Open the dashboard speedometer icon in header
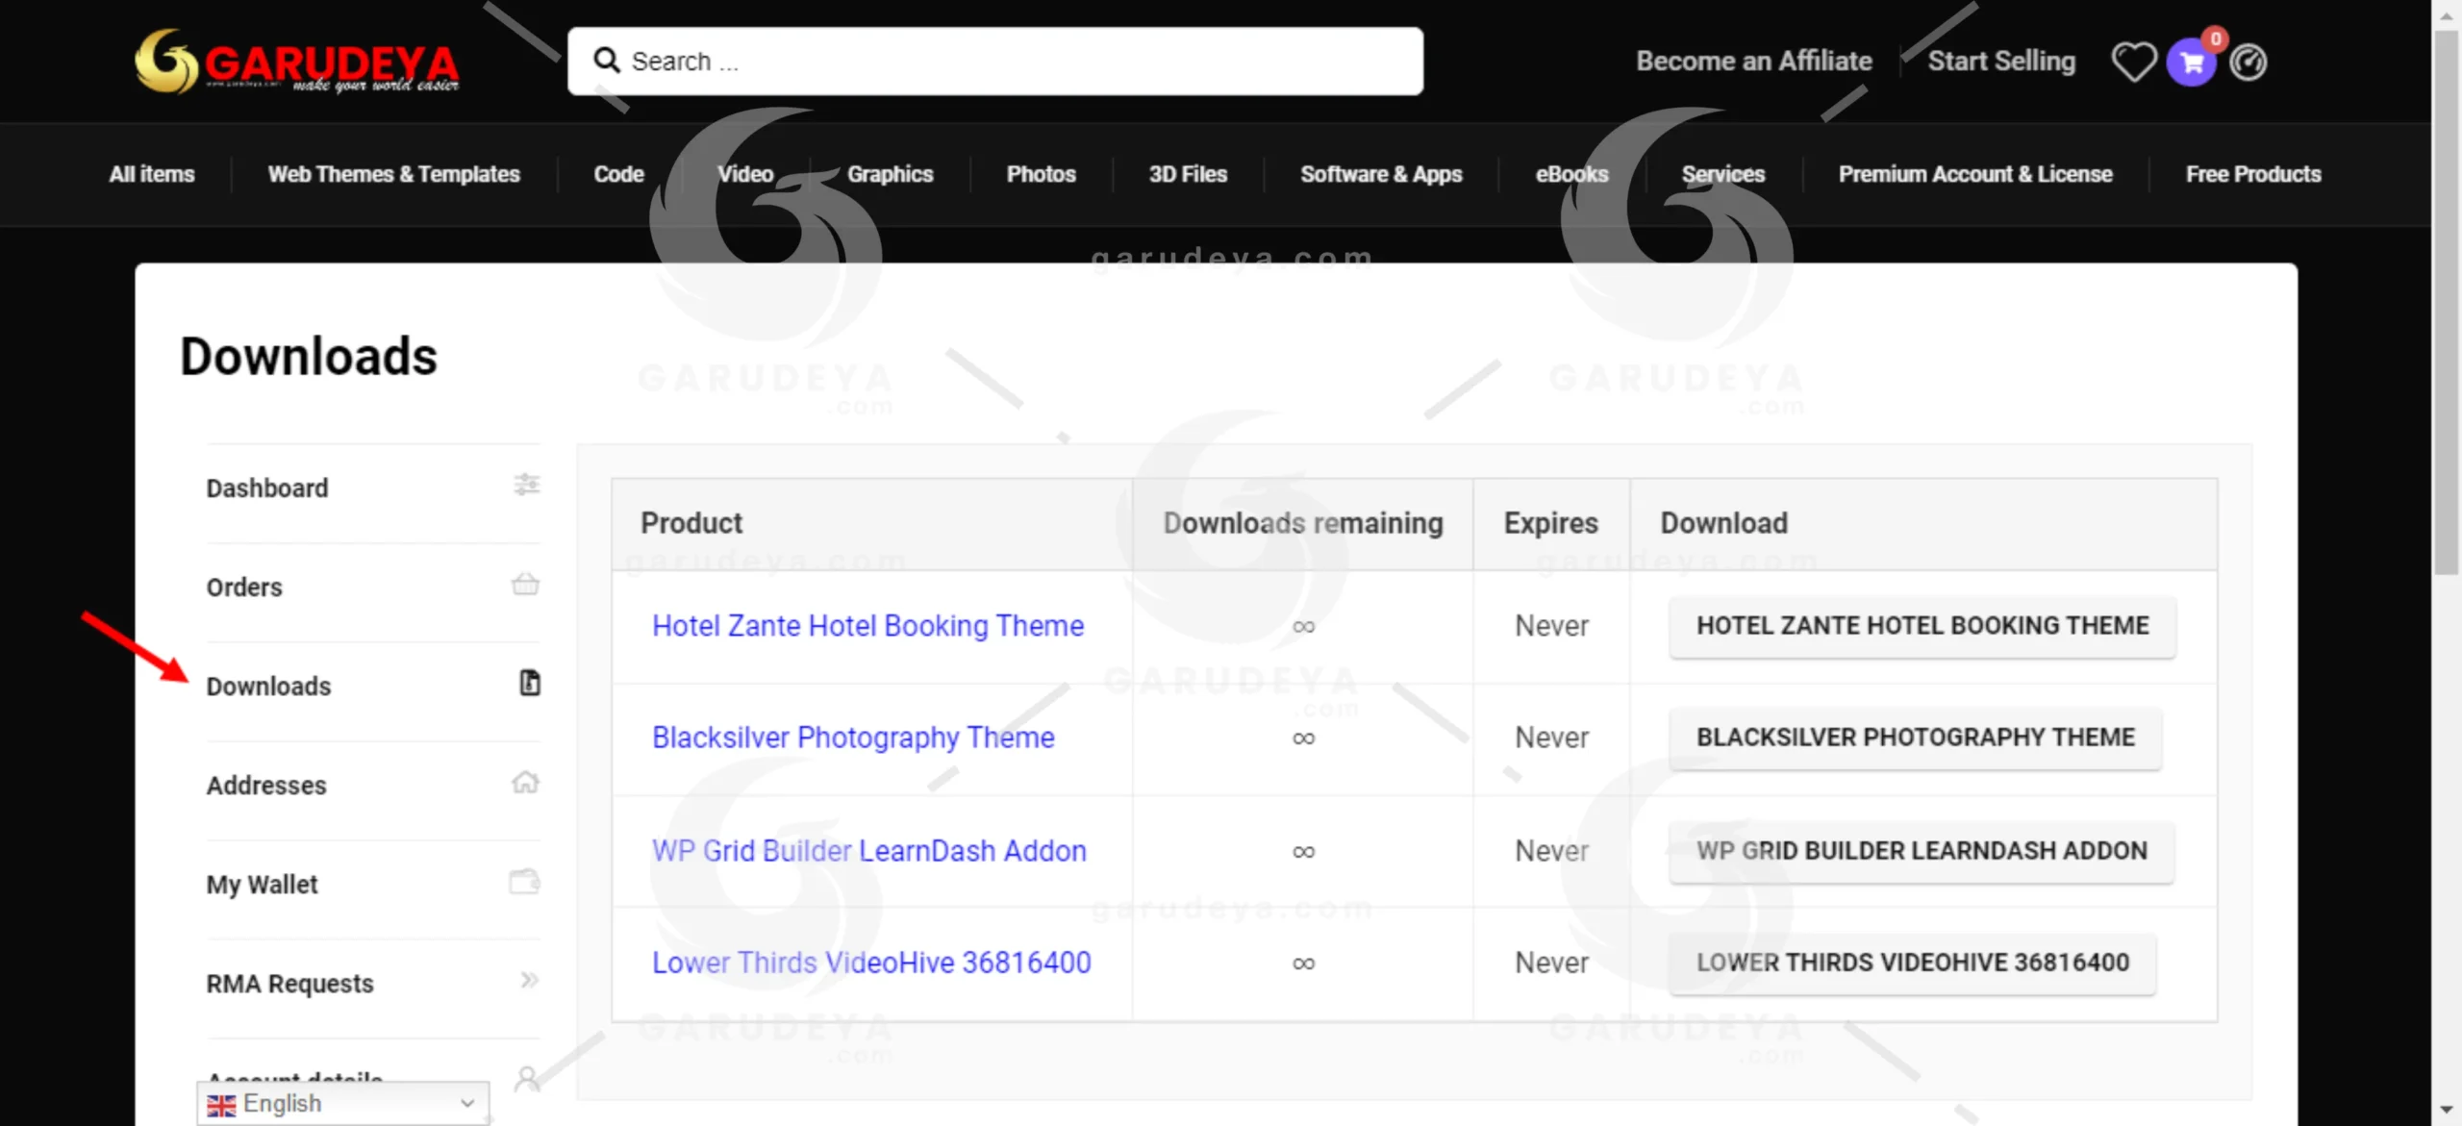Screen dimensions: 2462x1126 2248,63
